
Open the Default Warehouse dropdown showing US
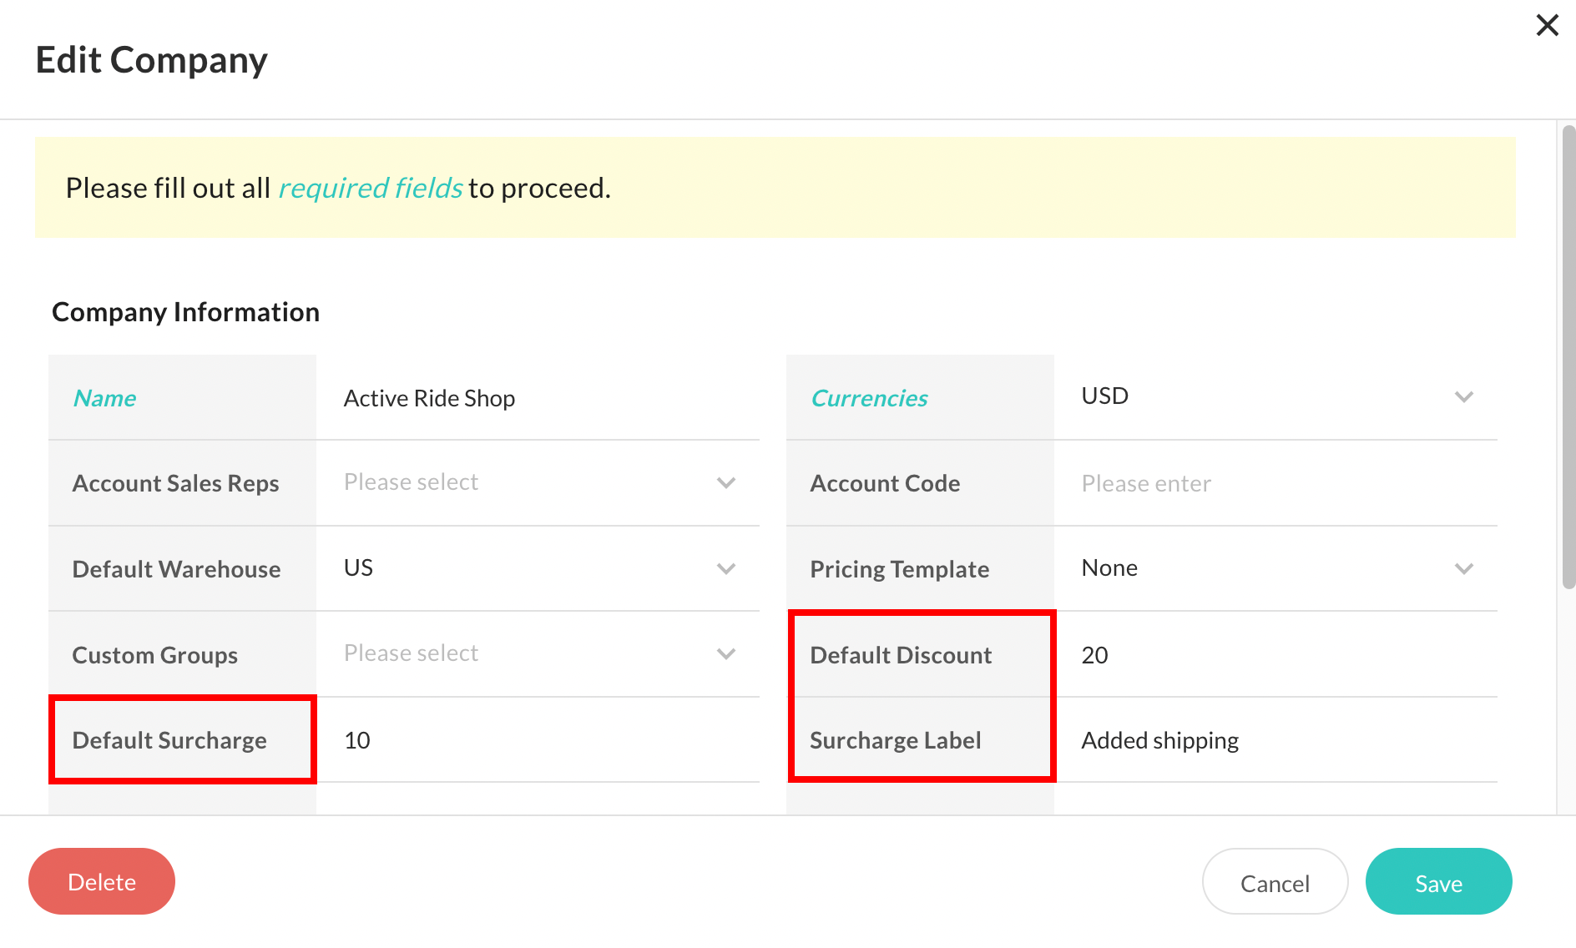point(538,568)
